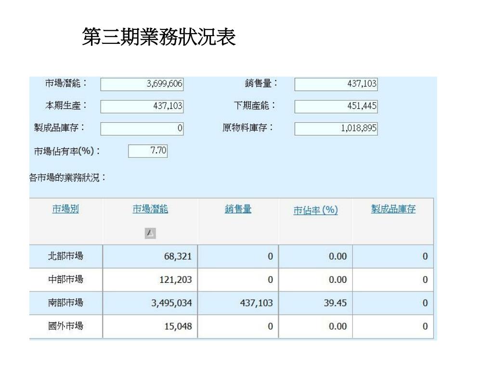493x370 pixels.
Task: Click the 39.45 market share cell
Action: [316, 303]
